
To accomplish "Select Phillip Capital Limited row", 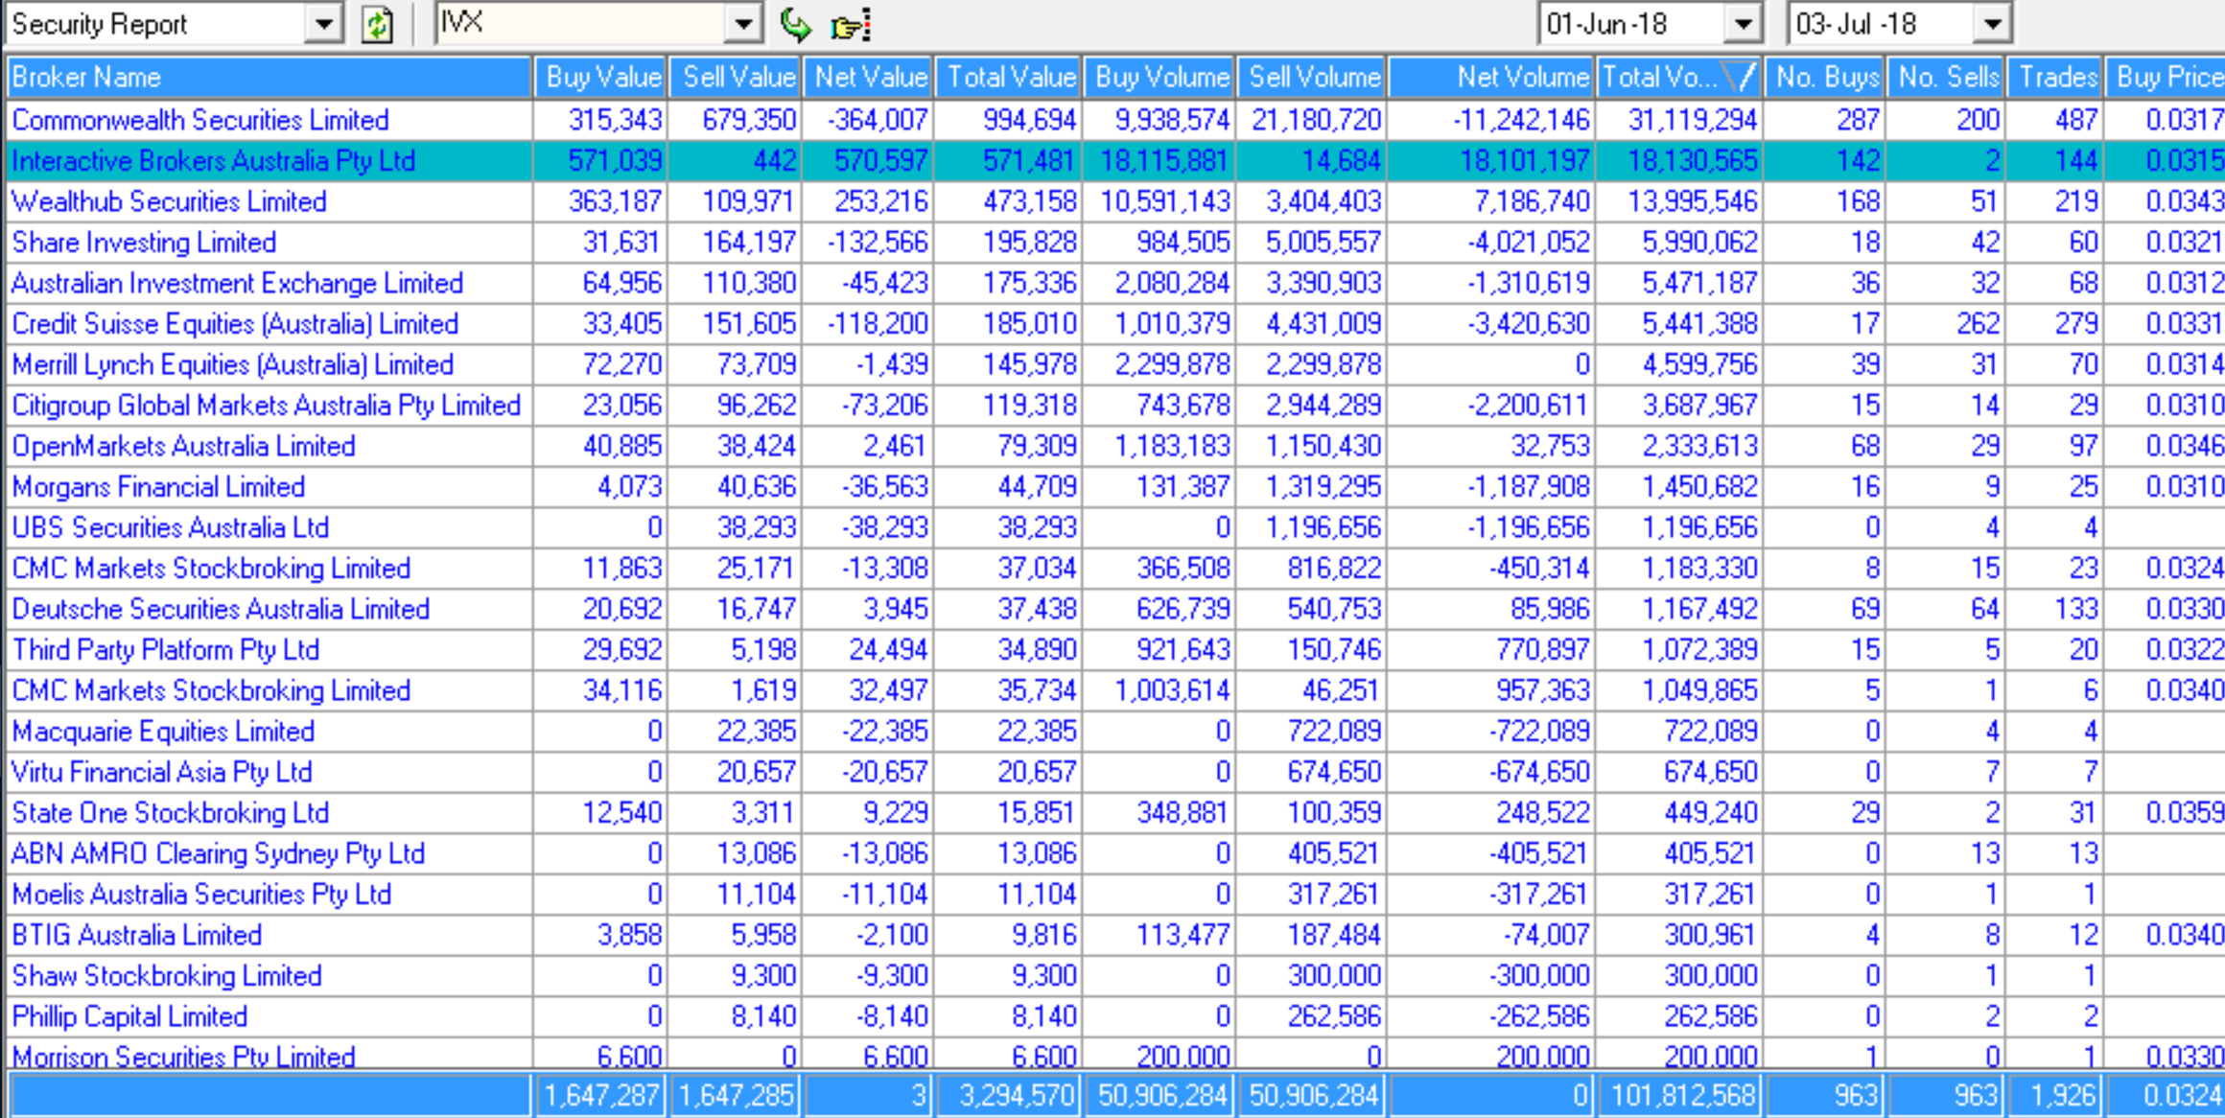I will (1115, 1016).
